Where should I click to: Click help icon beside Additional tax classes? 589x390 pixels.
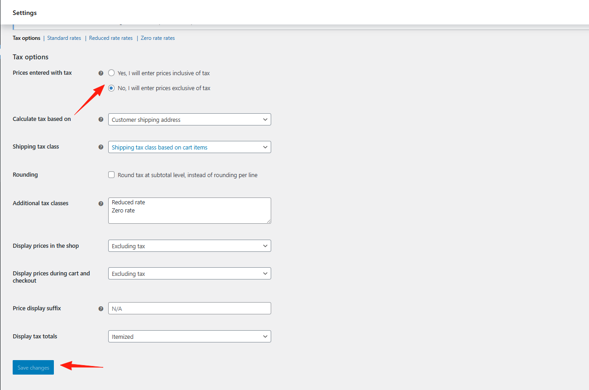click(x=101, y=204)
